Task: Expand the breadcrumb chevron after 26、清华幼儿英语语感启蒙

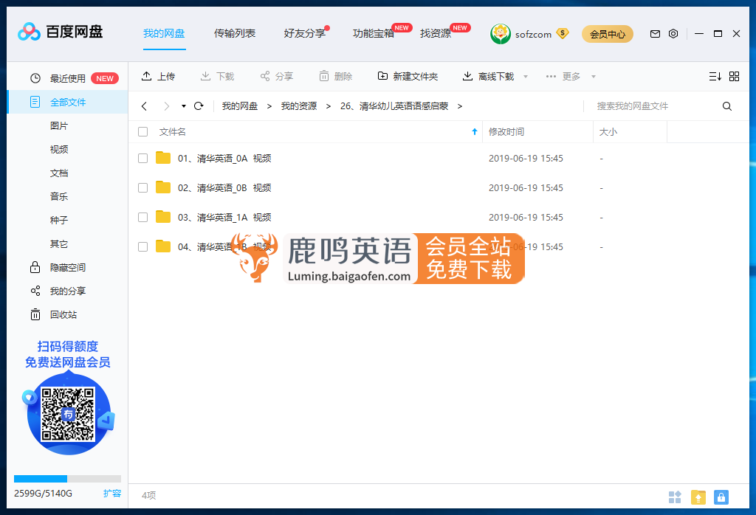Action: pos(459,106)
